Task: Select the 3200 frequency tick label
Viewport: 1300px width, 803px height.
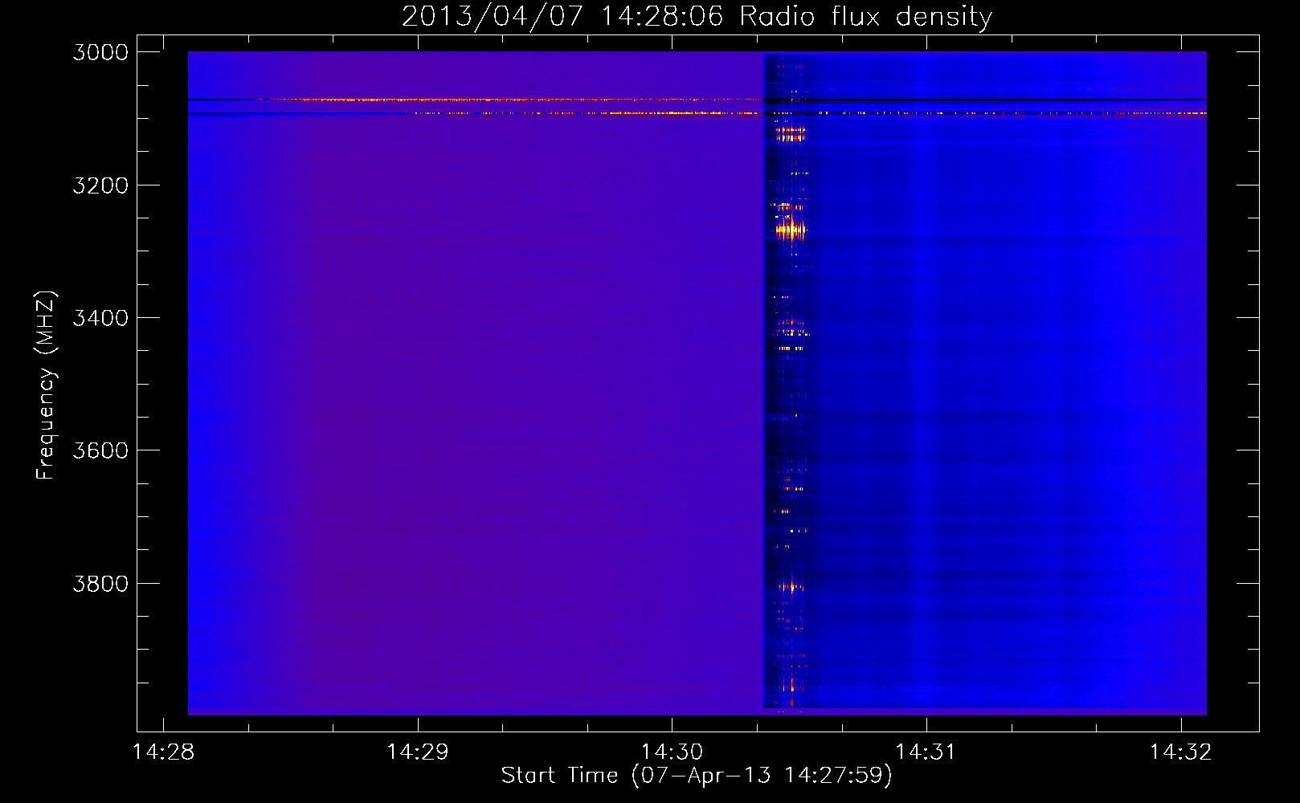Action: [x=100, y=185]
